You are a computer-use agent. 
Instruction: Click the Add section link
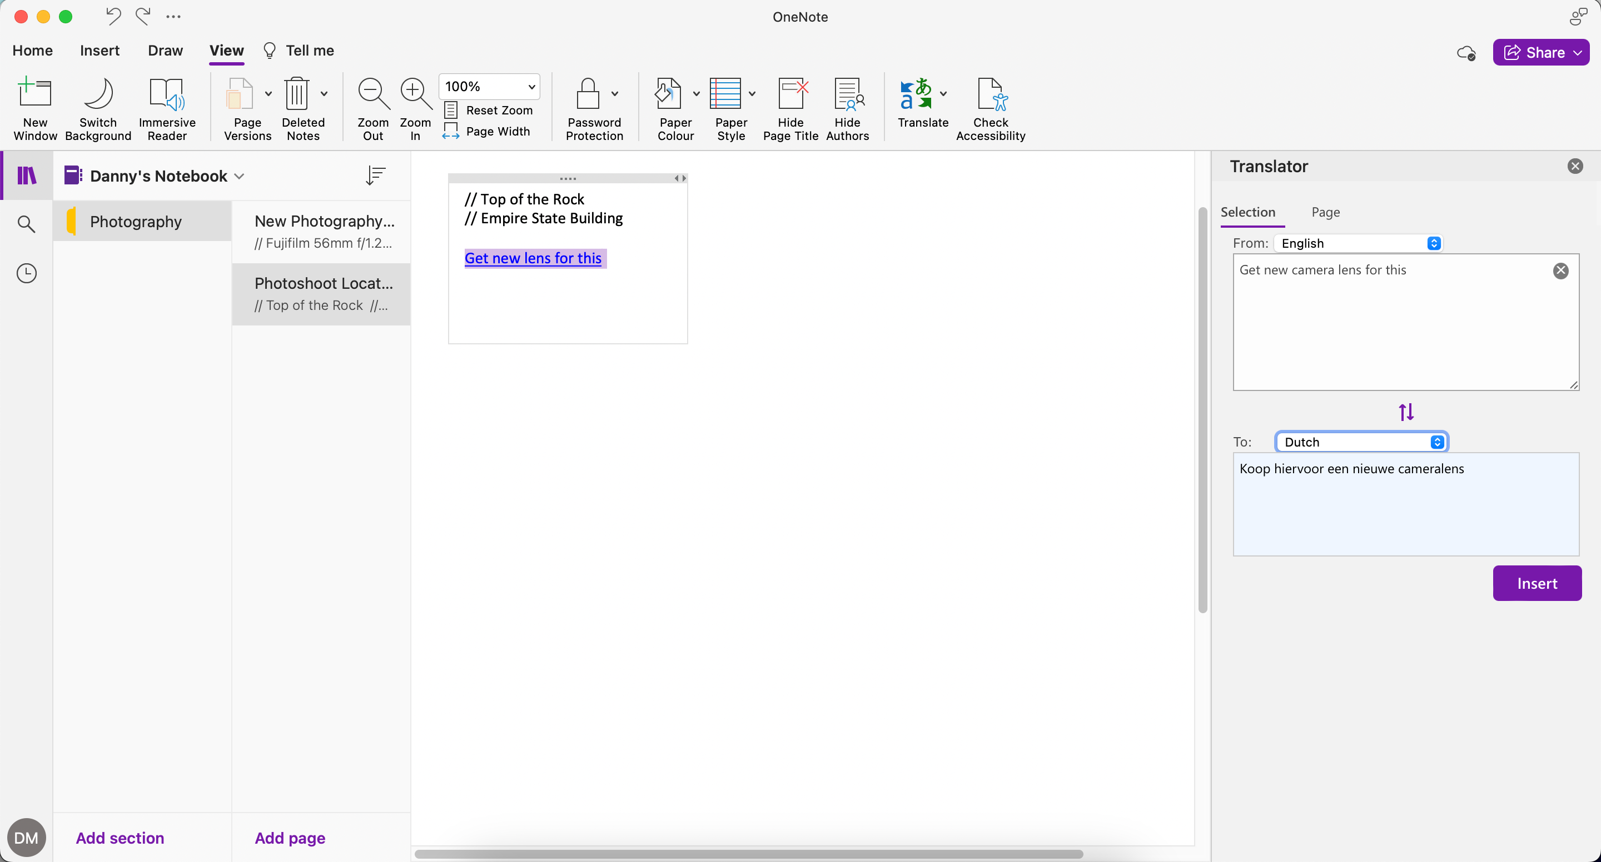120,838
